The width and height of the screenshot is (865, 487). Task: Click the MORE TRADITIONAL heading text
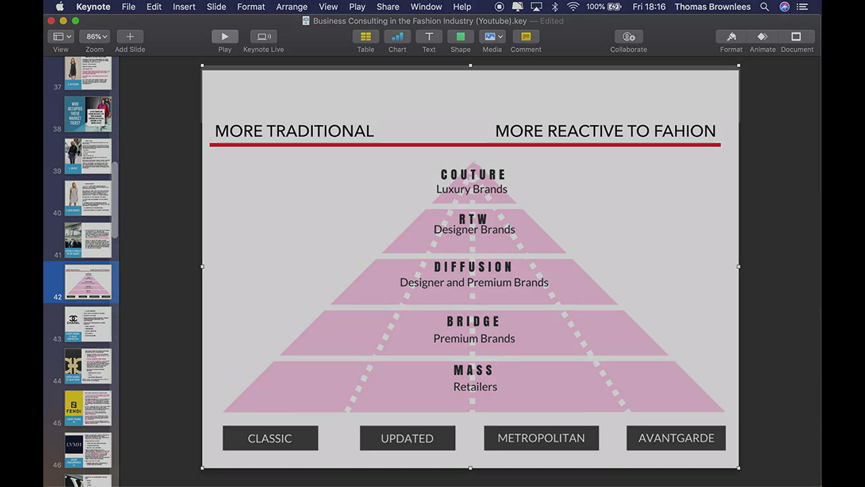click(x=294, y=131)
